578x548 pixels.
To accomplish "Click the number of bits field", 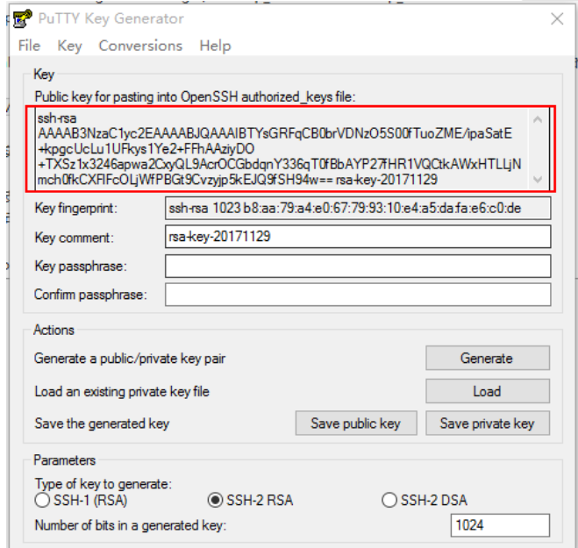I will click(500, 525).
